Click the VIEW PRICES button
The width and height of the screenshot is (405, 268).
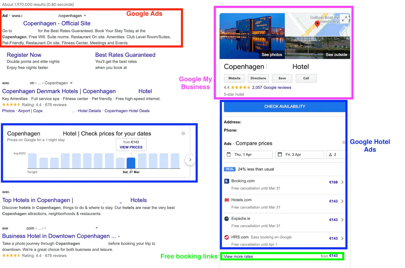pos(131,147)
